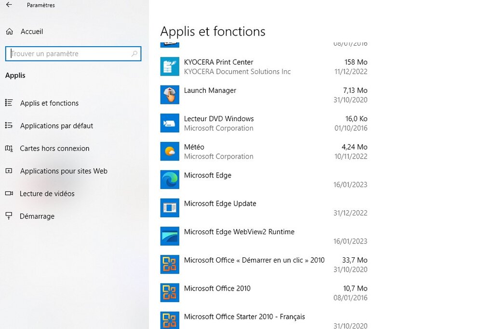Viewport: 482px width, 329px height.
Task: Click the Microsoft Edge Update icon
Action: 170,208
